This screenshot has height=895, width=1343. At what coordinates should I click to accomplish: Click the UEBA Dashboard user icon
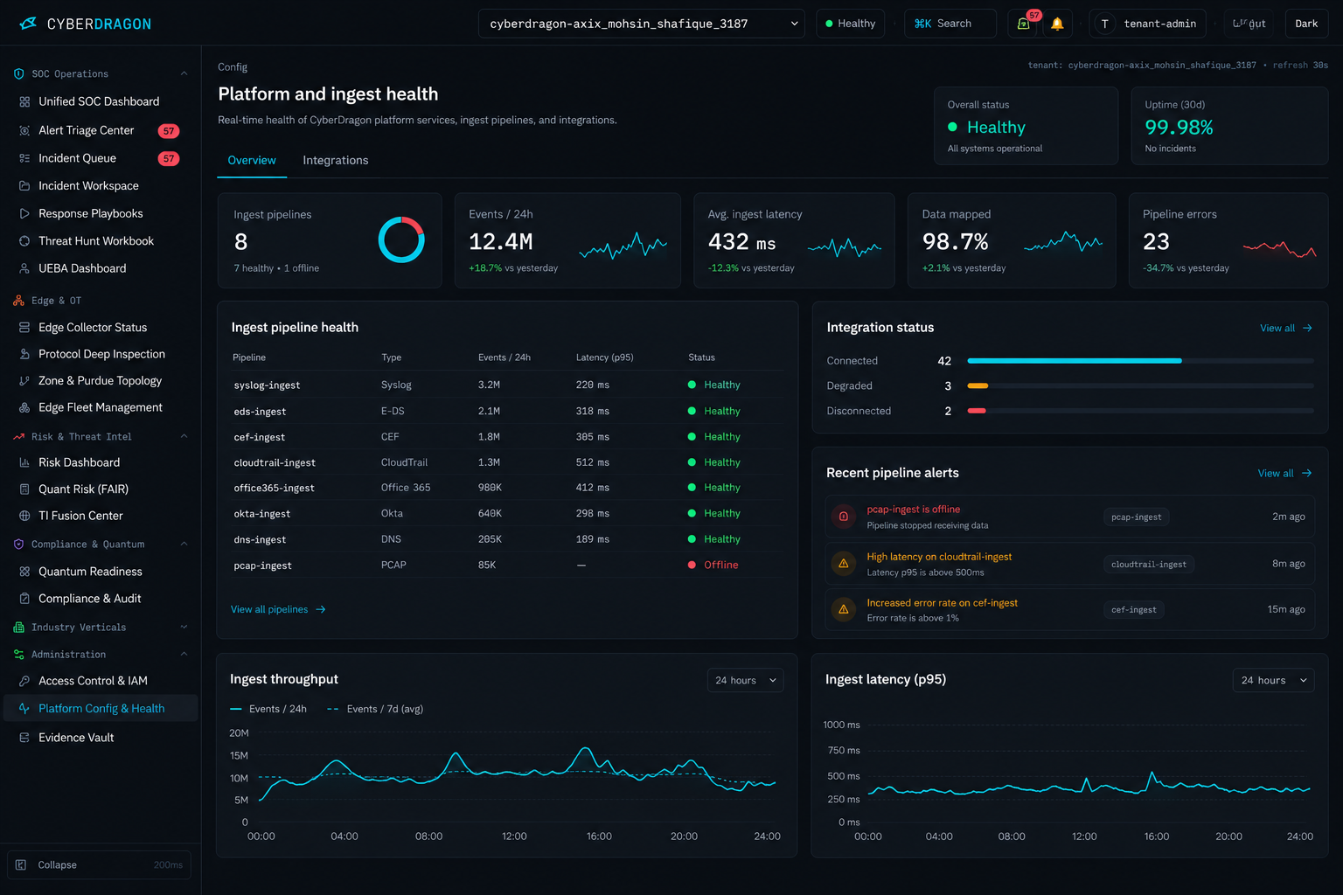tap(24, 268)
